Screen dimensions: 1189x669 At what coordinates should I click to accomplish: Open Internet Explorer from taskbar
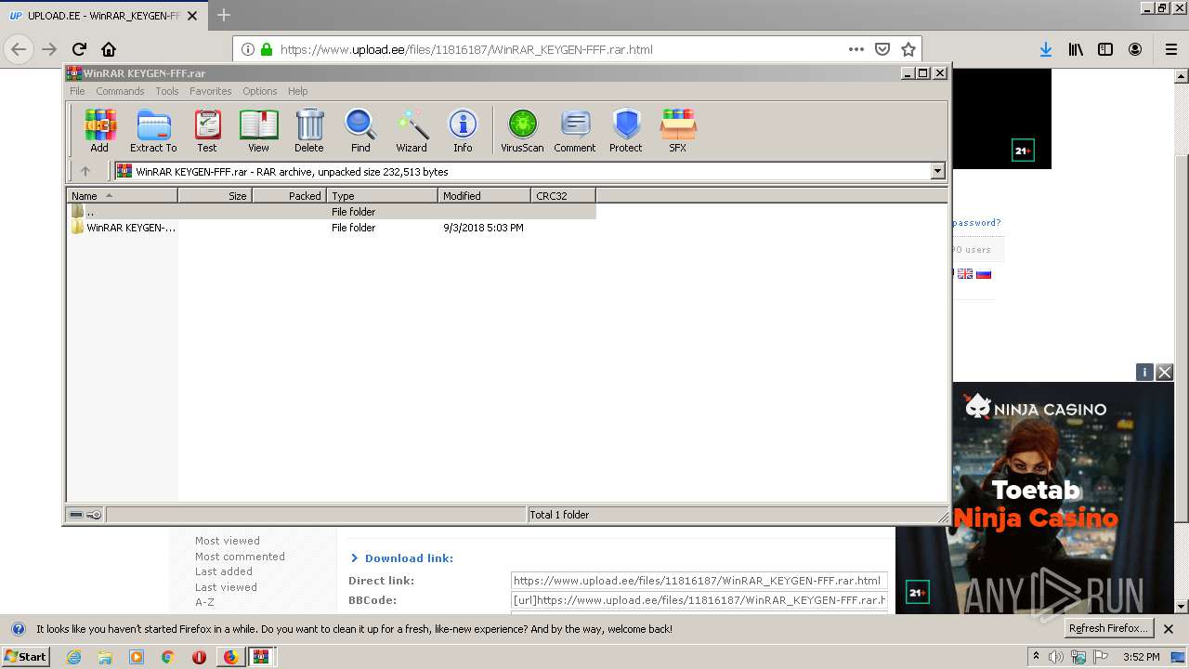pyautogui.click(x=73, y=657)
